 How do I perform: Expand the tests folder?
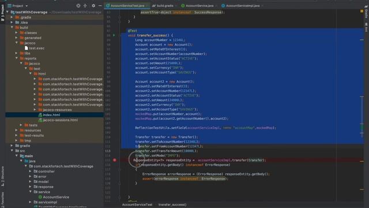tap(21, 125)
